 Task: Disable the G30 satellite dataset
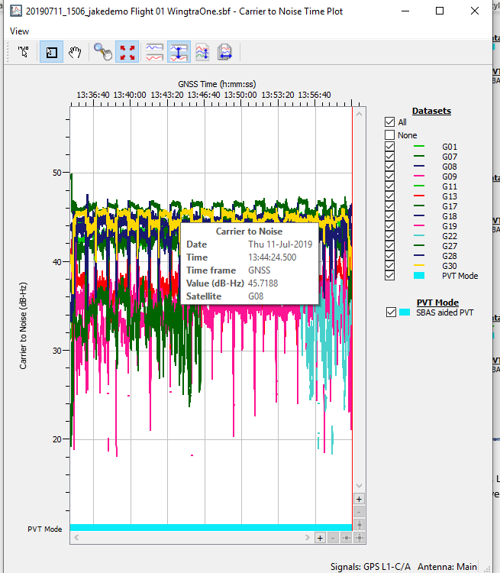(390, 266)
